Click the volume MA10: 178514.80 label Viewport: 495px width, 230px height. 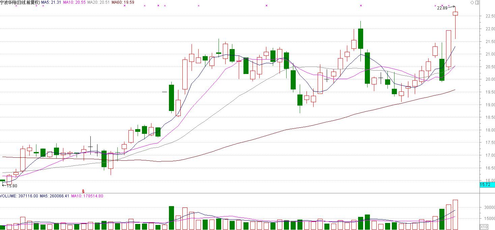click(87, 196)
